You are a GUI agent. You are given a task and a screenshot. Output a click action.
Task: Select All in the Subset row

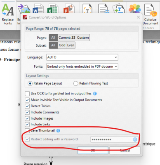53,45
